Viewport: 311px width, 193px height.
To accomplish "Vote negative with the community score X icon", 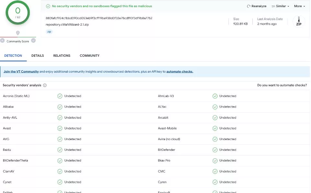I will pyautogui.click(x=2, y=41).
